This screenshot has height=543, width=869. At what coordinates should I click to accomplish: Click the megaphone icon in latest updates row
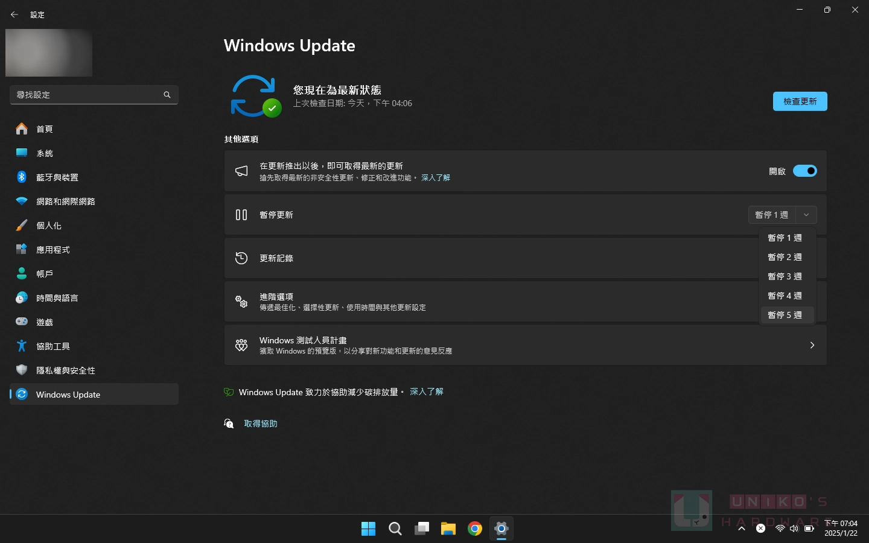[x=241, y=171]
